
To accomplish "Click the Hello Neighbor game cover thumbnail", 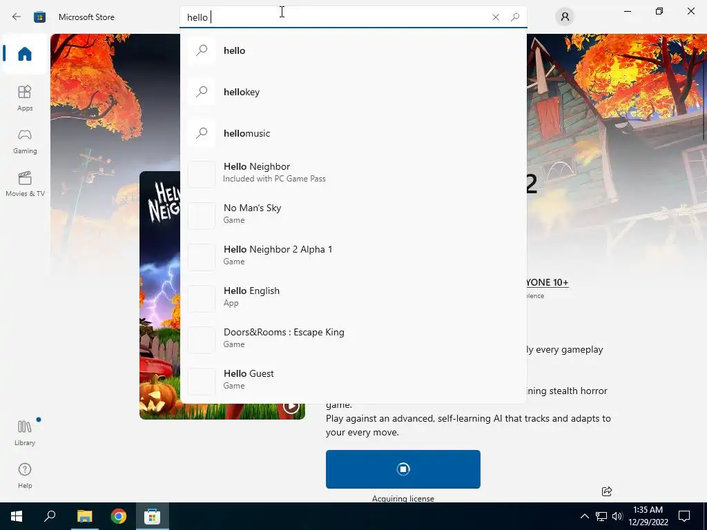I will pyautogui.click(x=159, y=295).
